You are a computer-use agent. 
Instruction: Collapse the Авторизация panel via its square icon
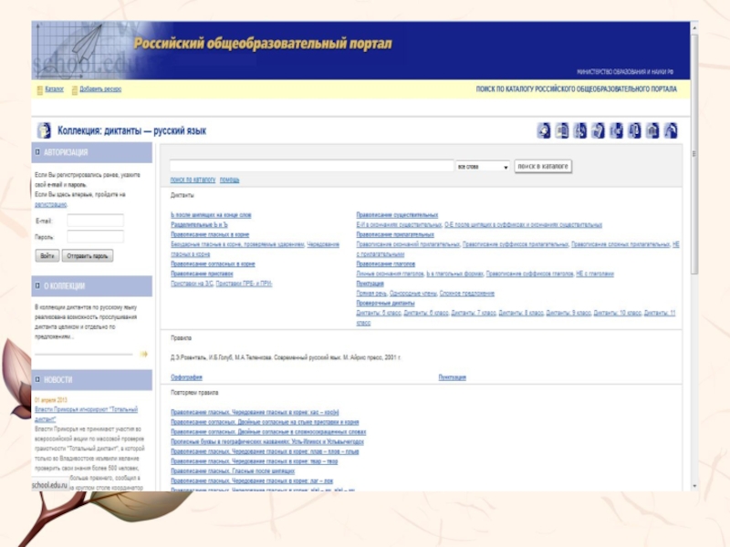coord(37,152)
